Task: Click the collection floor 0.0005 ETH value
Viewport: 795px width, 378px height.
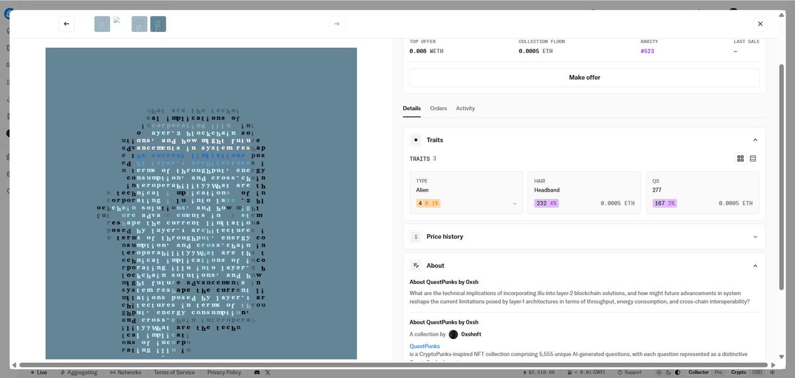Action: tap(535, 51)
